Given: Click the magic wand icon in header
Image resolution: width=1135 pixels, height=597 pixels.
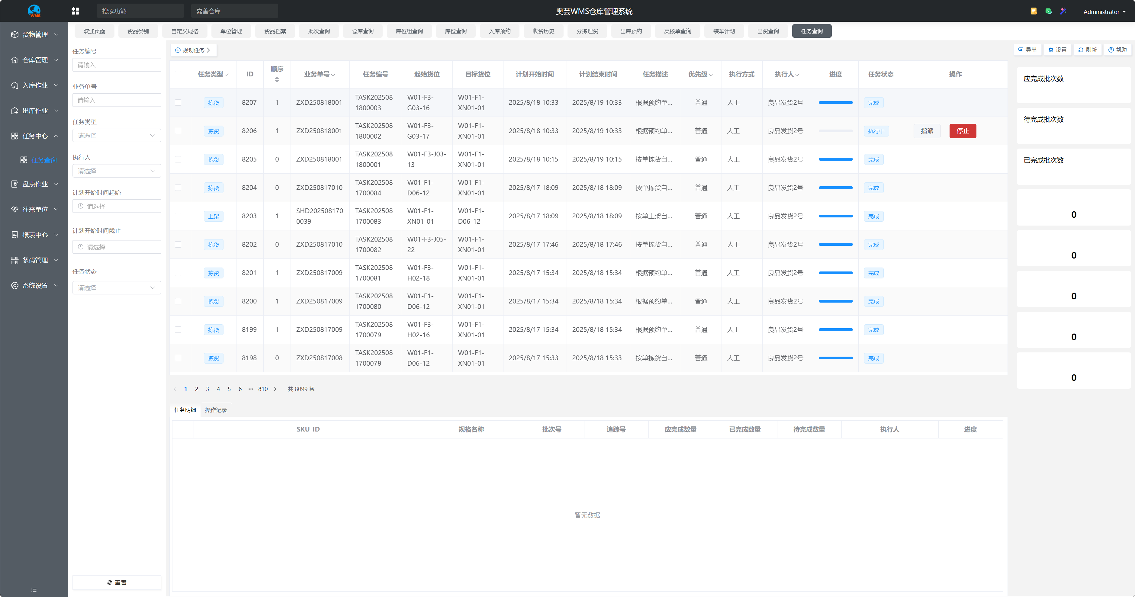Looking at the screenshot, I should pyautogui.click(x=1063, y=11).
